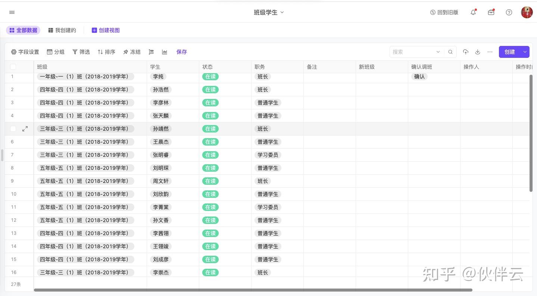537x296 pixels.
Task: Click the student name 李茜翎
Action: [161, 233]
